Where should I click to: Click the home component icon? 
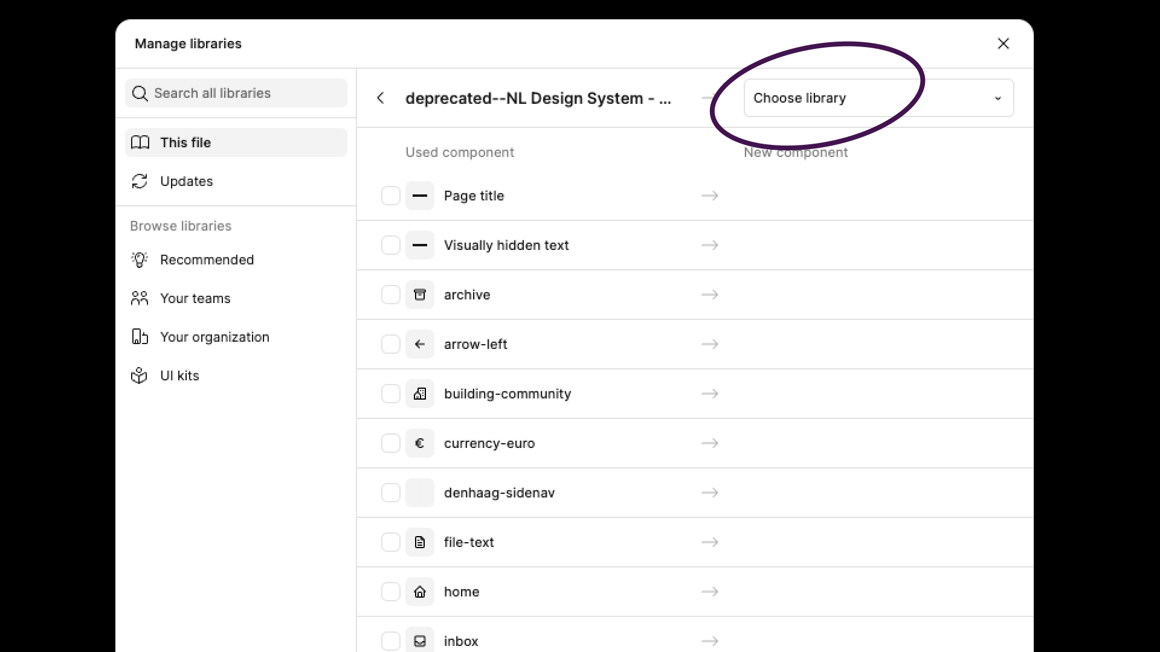[x=419, y=592]
